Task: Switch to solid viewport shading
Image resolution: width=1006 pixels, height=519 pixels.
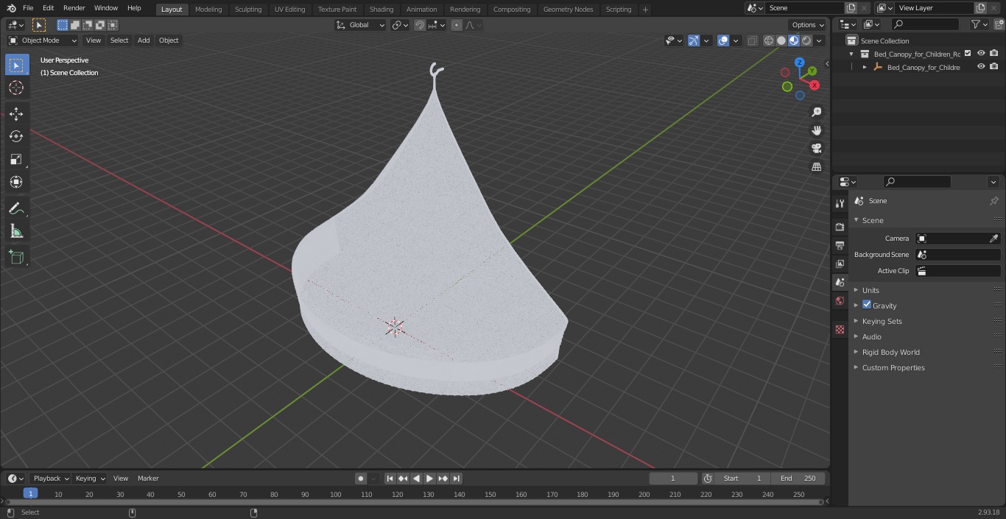Action: click(781, 40)
